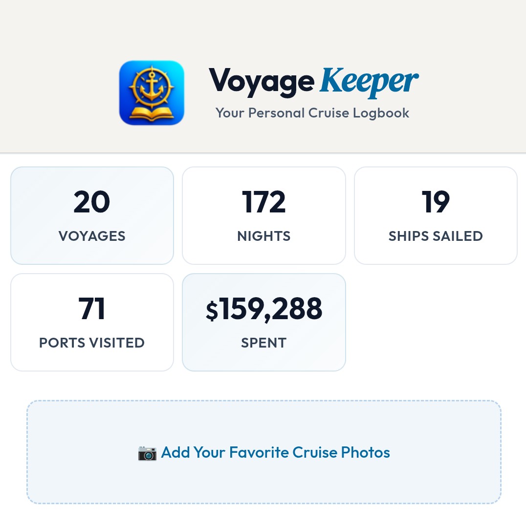Select the 20 VOYAGES stat card
This screenshot has height=513, width=526.
pyautogui.click(x=92, y=215)
